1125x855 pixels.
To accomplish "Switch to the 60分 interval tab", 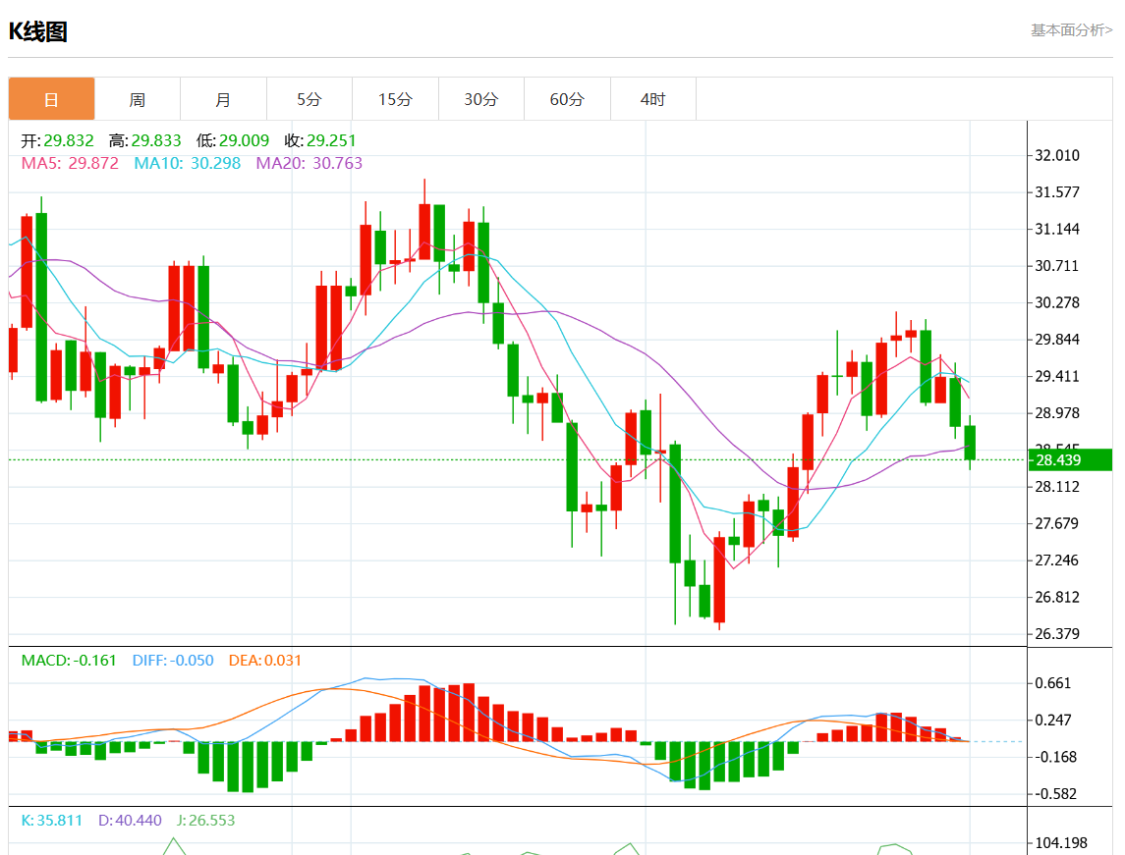I will [567, 99].
